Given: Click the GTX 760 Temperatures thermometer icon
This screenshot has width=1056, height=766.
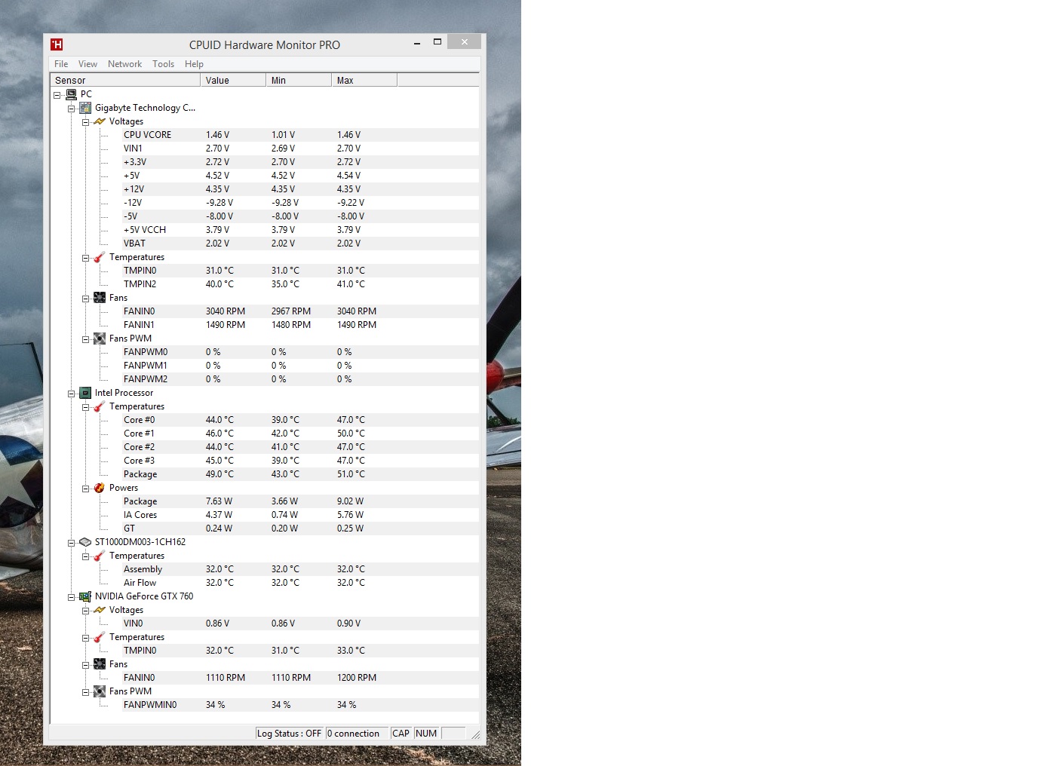Looking at the screenshot, I should [100, 637].
